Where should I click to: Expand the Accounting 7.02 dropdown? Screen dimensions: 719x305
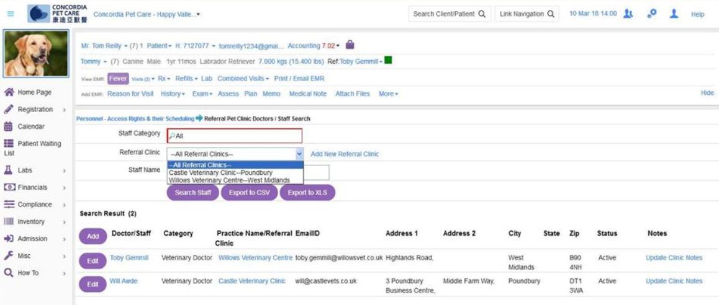[314, 46]
